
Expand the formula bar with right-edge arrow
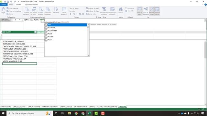click(205, 20)
